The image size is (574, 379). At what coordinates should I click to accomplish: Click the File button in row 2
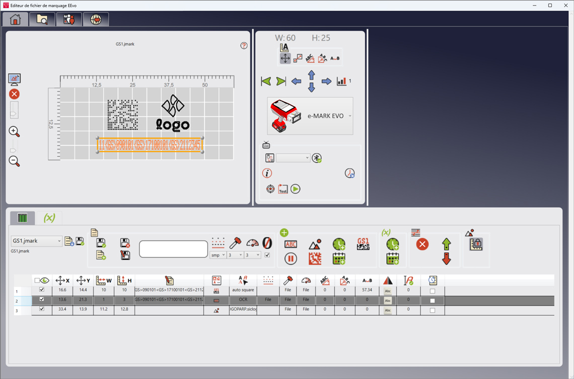pos(268,300)
